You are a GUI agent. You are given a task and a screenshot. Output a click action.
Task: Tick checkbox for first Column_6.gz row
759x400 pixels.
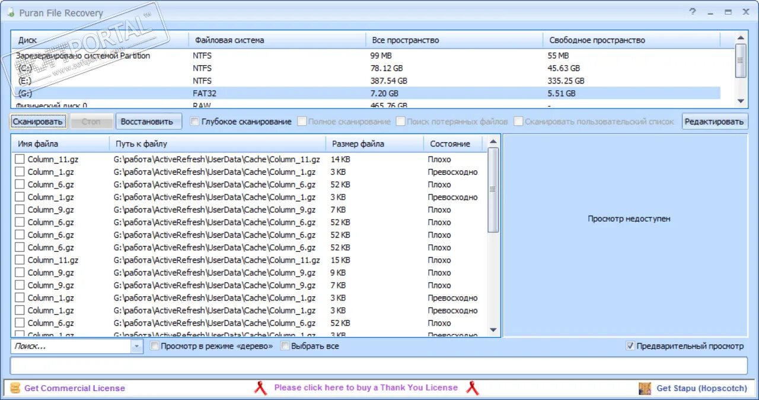(x=20, y=184)
